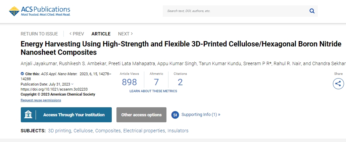Select the 3D printing subject
This screenshot has width=346, height=142.
point(60,131)
